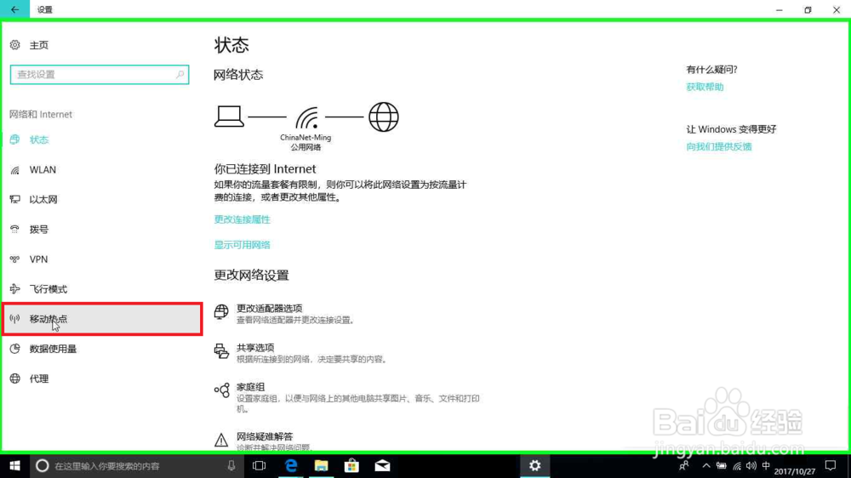Image resolution: width=851 pixels, height=478 pixels.
Task: Open 家庭组 setting
Action: [x=347, y=396]
